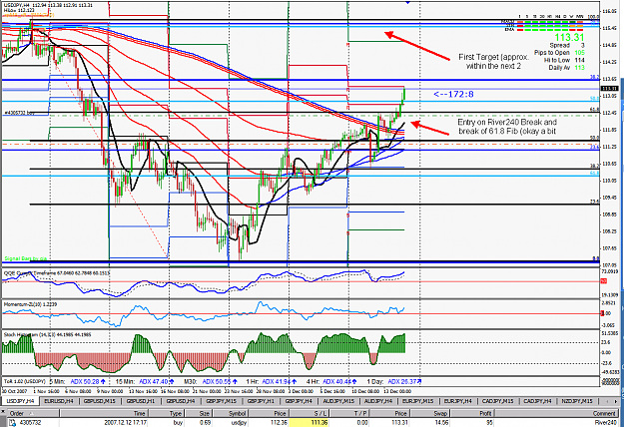
Task: Click the swap value 14.56
Action: coord(441,423)
